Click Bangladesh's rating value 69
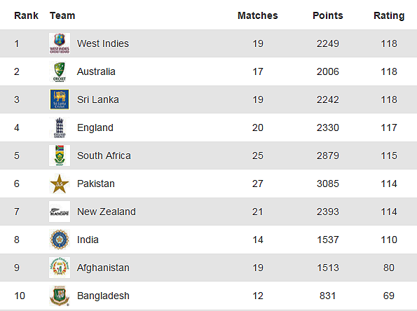417x311 pixels. tap(389, 296)
